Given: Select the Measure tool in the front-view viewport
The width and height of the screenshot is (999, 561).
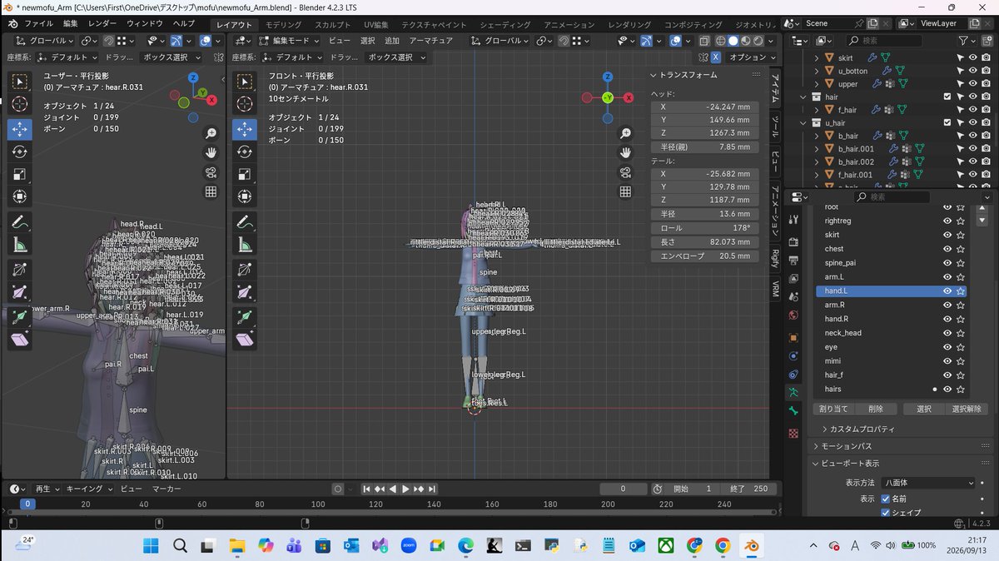Looking at the screenshot, I should pyautogui.click(x=245, y=245).
